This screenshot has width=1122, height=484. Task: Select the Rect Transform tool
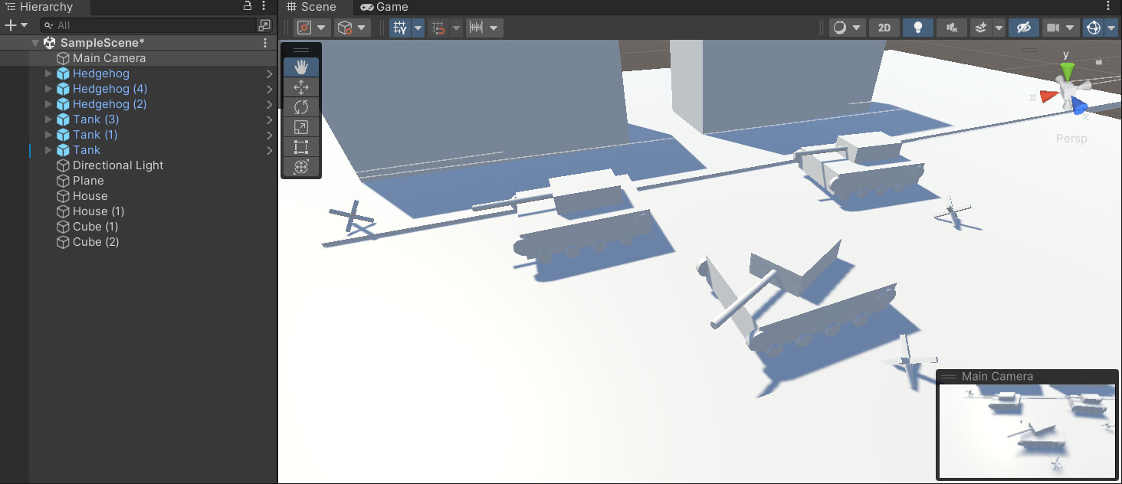(301, 147)
